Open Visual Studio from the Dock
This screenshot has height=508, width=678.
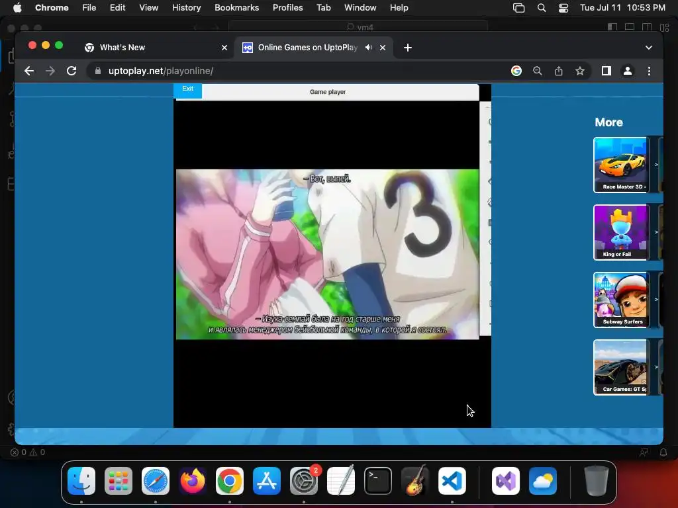point(506,481)
